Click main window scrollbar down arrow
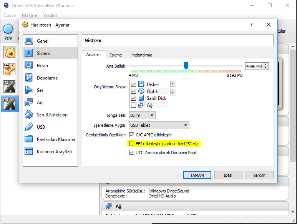 click(x=293, y=211)
